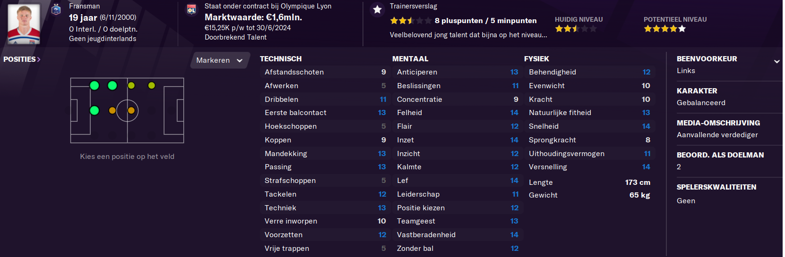Screen dimensions: 785x257
Task: Click the potentieel niveau star rating
Action: pyautogui.click(x=664, y=29)
